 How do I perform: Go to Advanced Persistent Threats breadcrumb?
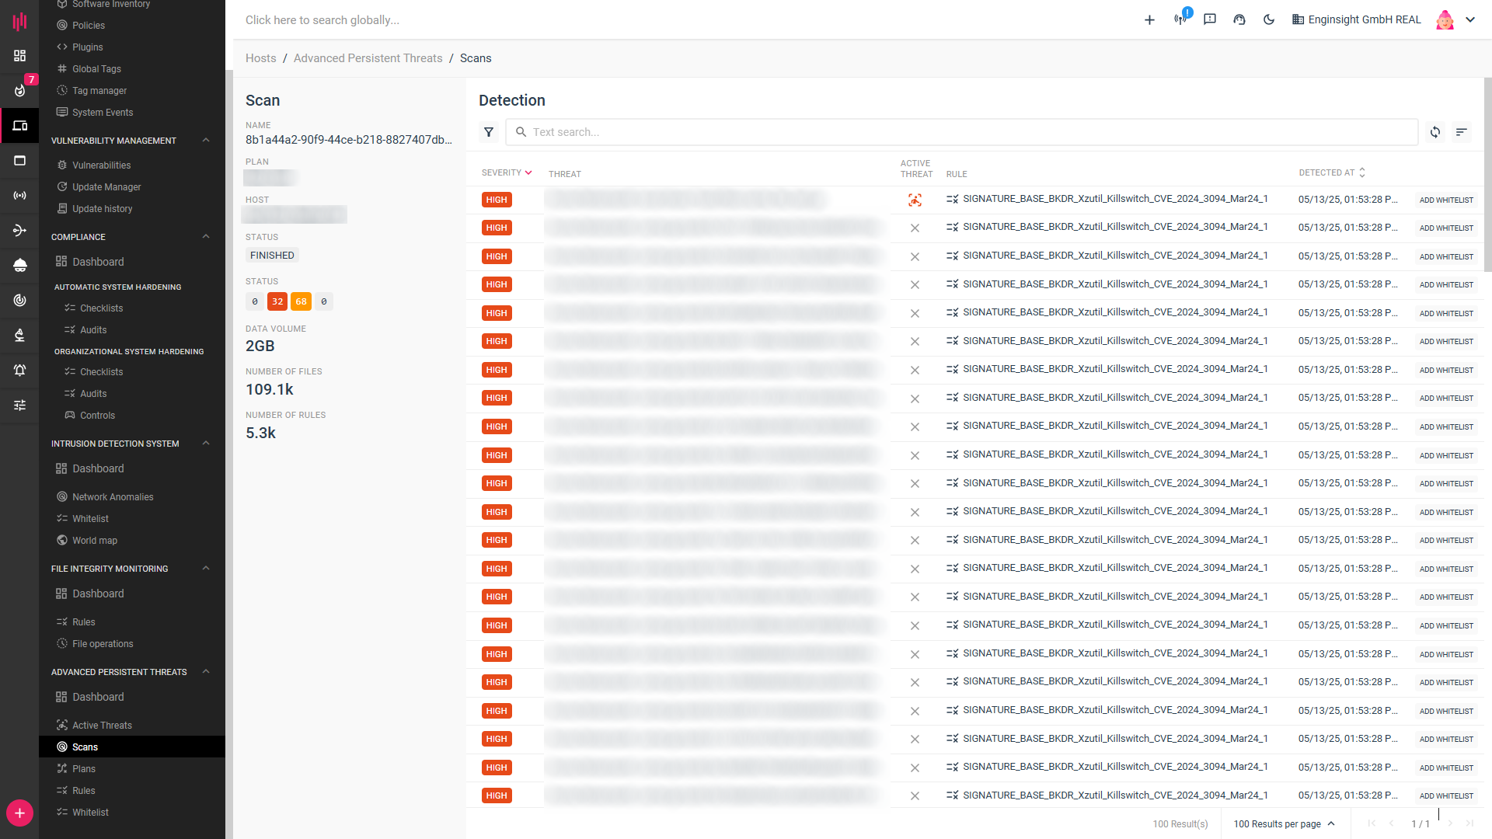(368, 58)
